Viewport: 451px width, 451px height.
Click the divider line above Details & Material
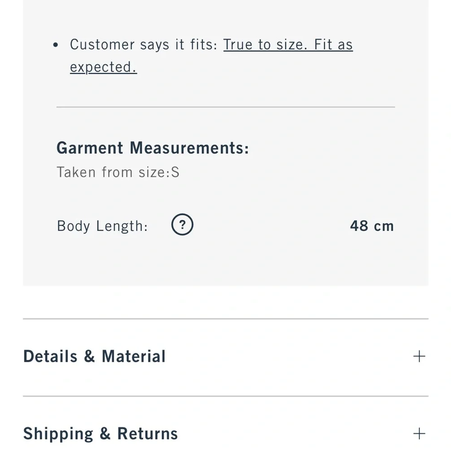[x=225, y=319]
